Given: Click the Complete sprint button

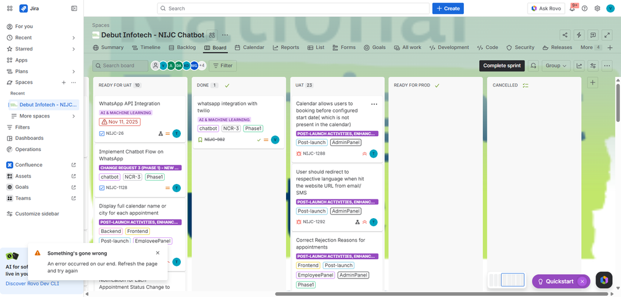Looking at the screenshot, I should [x=502, y=66].
